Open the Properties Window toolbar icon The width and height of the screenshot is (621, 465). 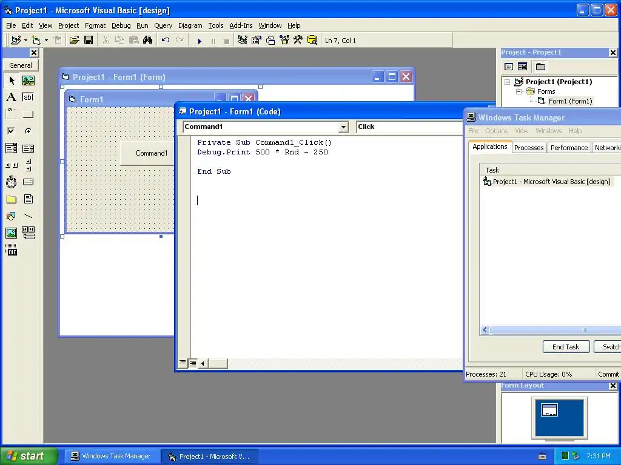[257, 41]
